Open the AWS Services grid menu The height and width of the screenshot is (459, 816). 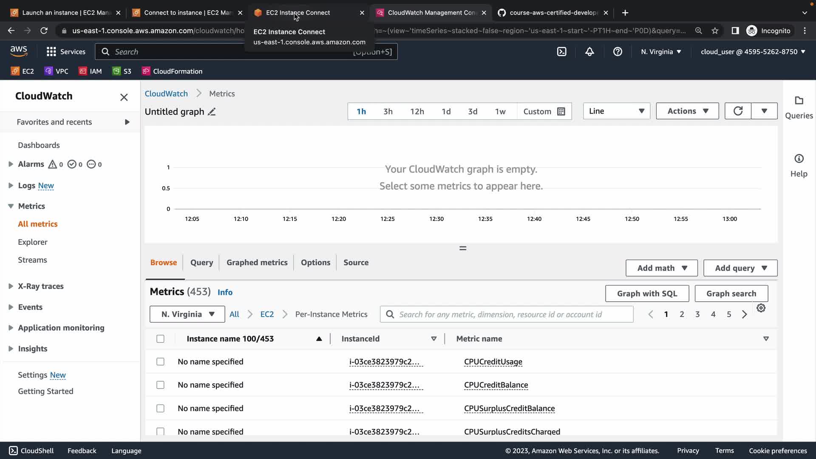click(51, 52)
